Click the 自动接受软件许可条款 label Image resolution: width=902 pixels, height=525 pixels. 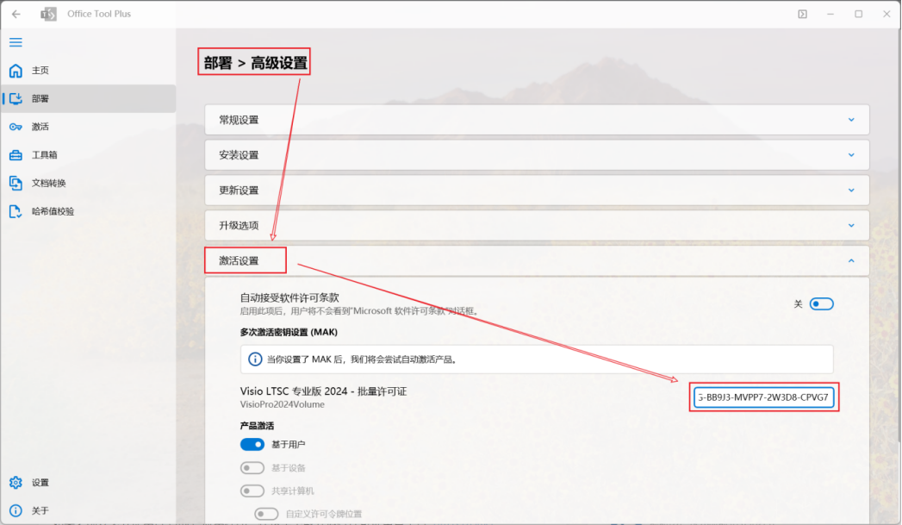tap(289, 297)
